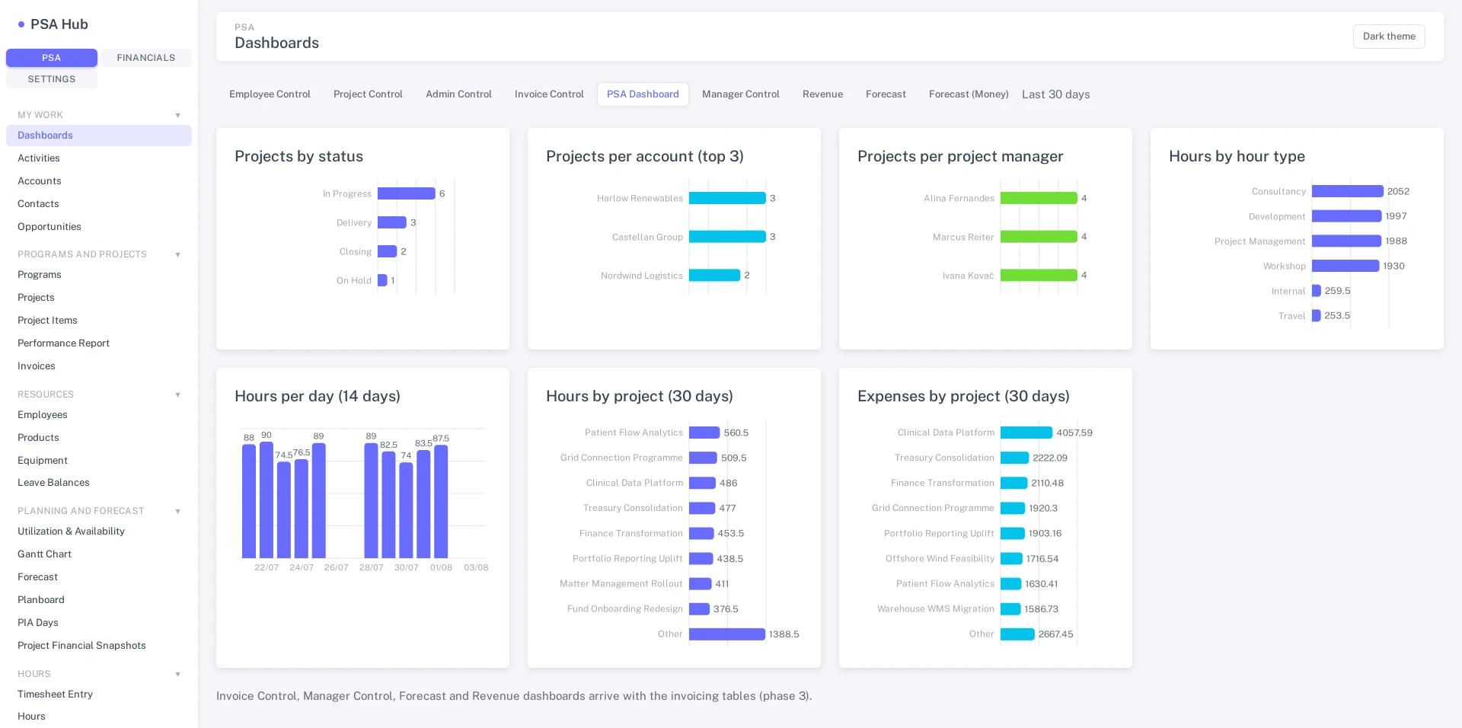Open Utilization & Availability in the sidebar

[x=99, y=532]
